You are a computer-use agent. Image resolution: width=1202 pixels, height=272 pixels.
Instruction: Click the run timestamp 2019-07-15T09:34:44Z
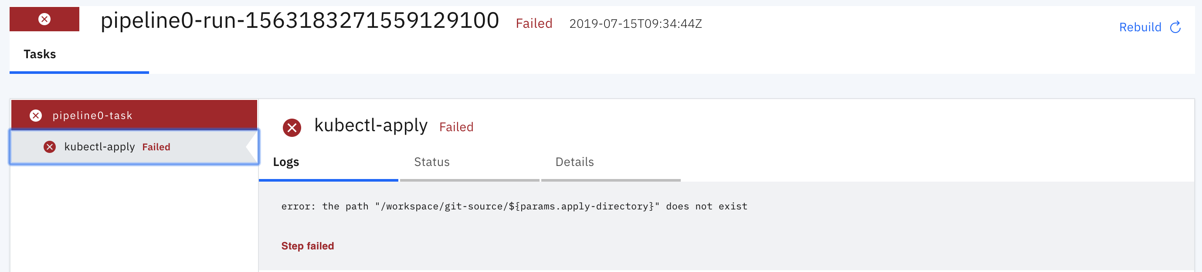pyautogui.click(x=635, y=23)
